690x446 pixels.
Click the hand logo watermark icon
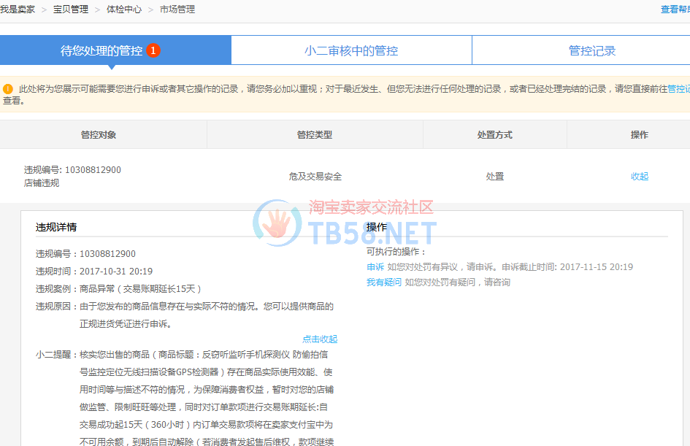tap(276, 224)
